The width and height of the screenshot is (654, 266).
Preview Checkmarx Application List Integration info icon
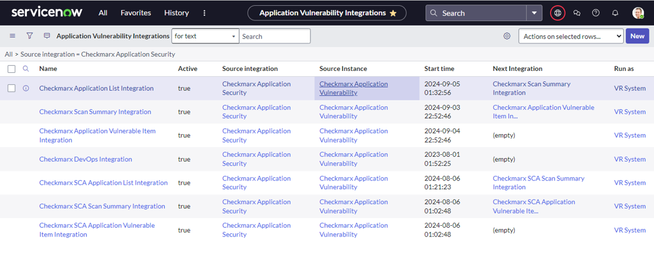[x=26, y=88]
